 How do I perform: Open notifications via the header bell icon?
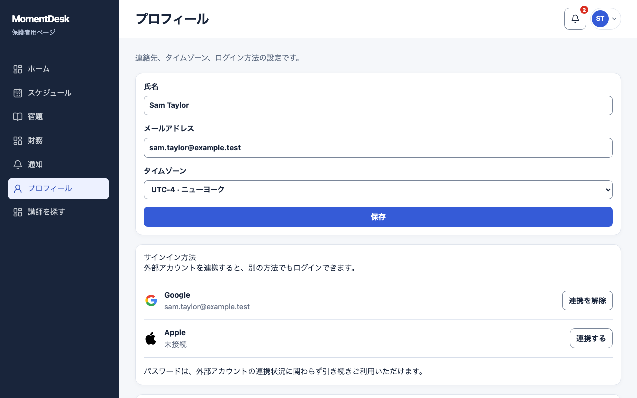575,19
